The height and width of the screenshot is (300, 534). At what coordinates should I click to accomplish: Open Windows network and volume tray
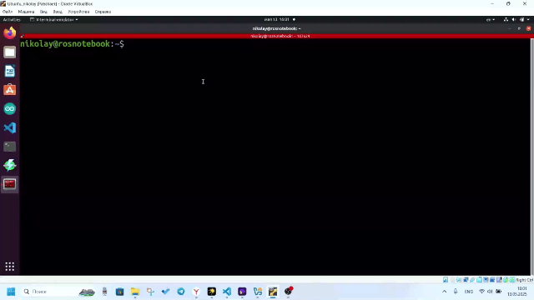(x=490, y=291)
